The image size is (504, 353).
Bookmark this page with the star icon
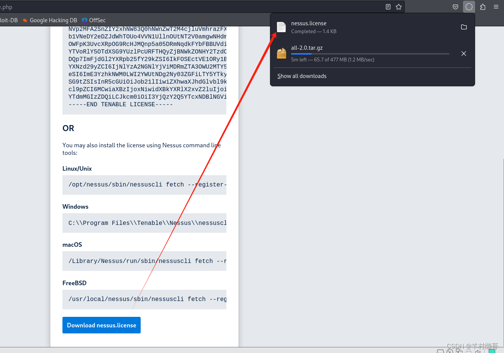point(399,7)
